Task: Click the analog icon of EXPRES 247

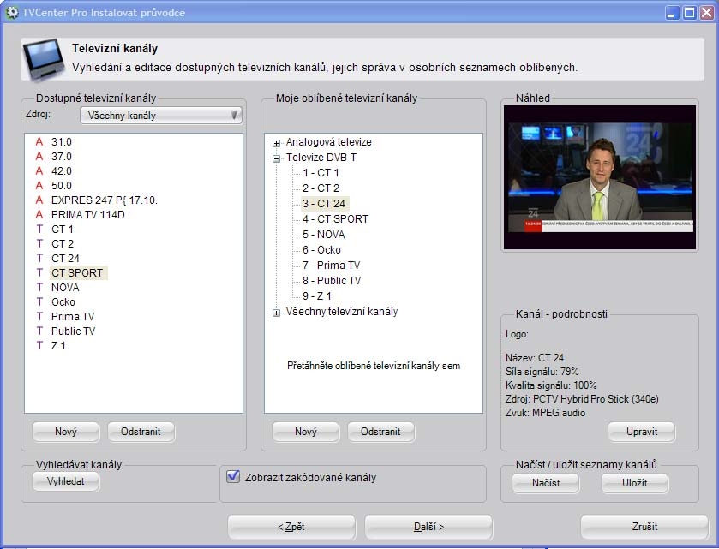Action: [39, 200]
